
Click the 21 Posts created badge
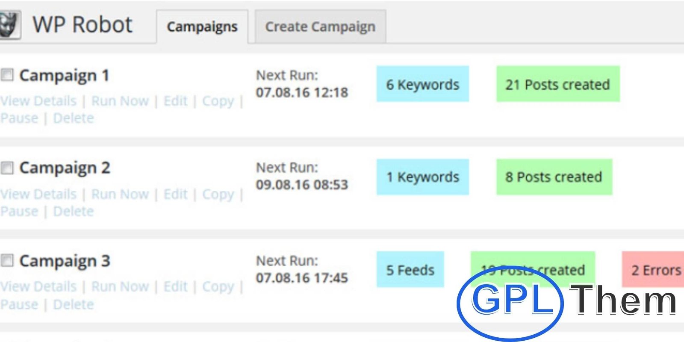click(x=557, y=84)
